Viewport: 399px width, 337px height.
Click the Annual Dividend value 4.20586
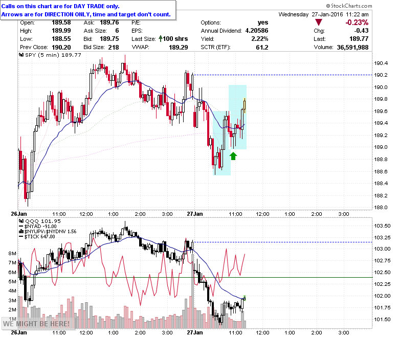coord(257,31)
